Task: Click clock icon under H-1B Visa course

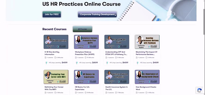Action: pos(55,58)
